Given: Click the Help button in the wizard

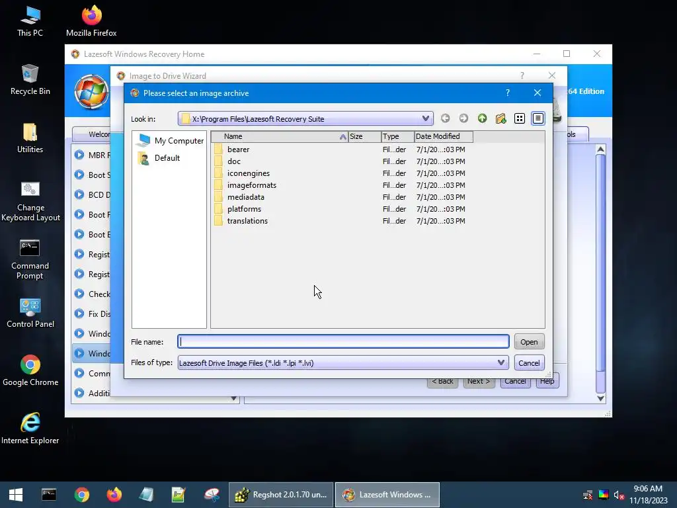Looking at the screenshot, I should tap(547, 382).
